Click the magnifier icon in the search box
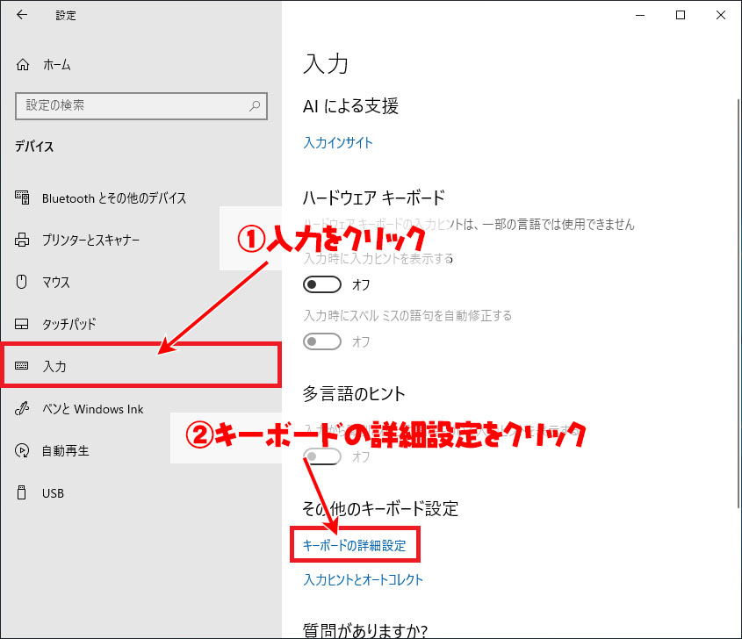 coord(255,105)
